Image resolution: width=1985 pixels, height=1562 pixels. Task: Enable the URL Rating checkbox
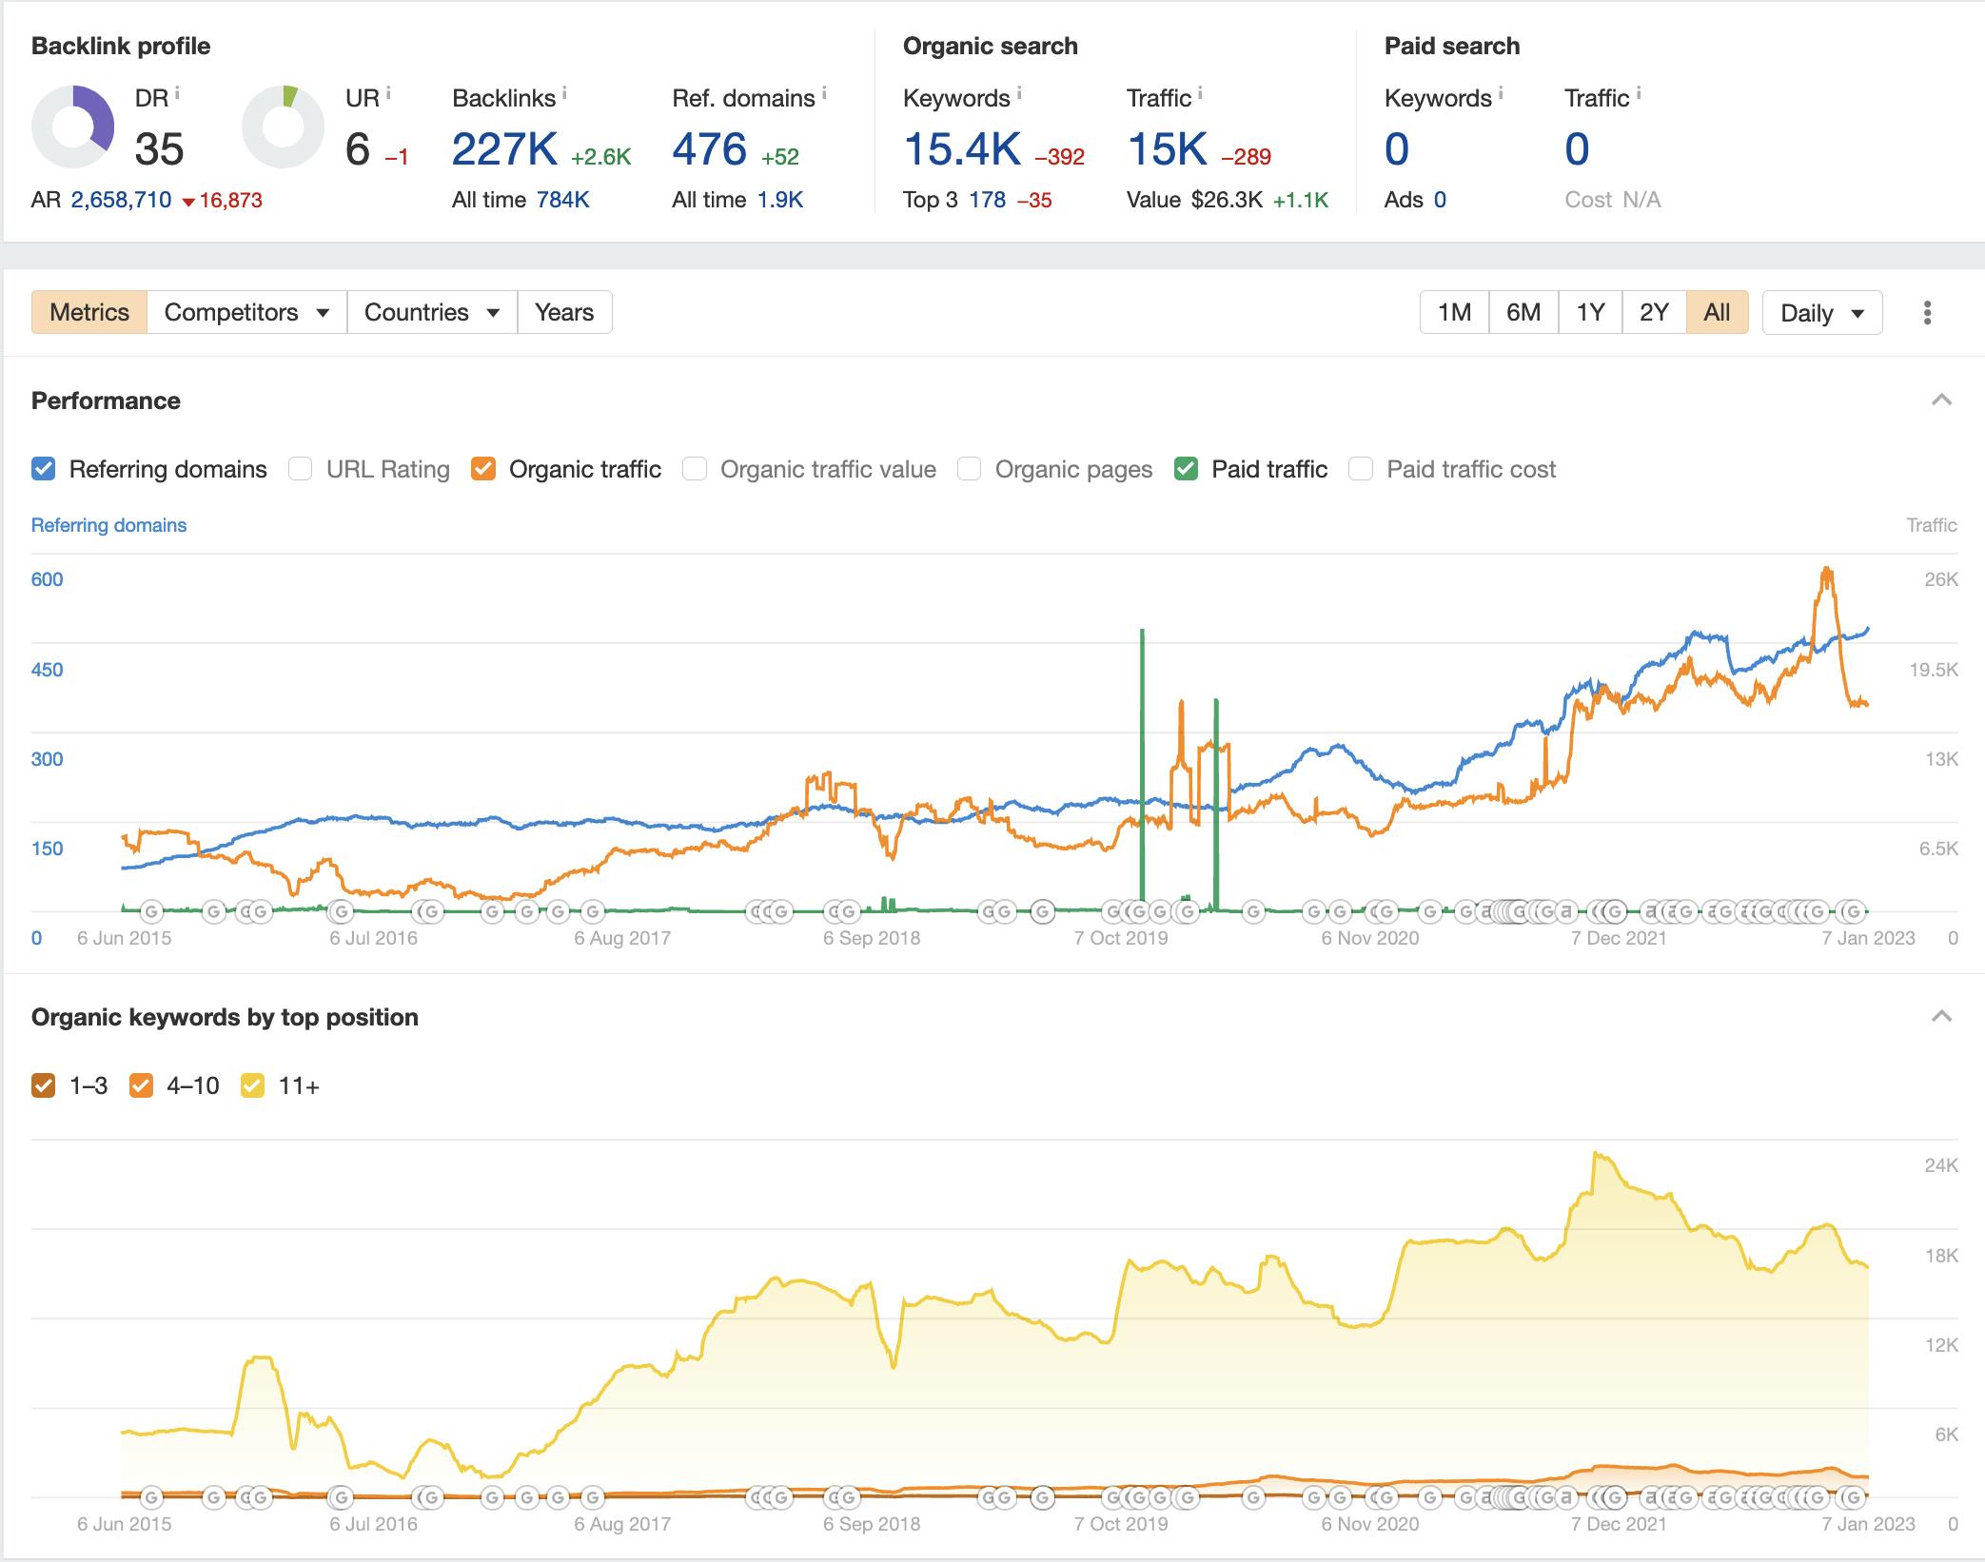[x=301, y=469]
